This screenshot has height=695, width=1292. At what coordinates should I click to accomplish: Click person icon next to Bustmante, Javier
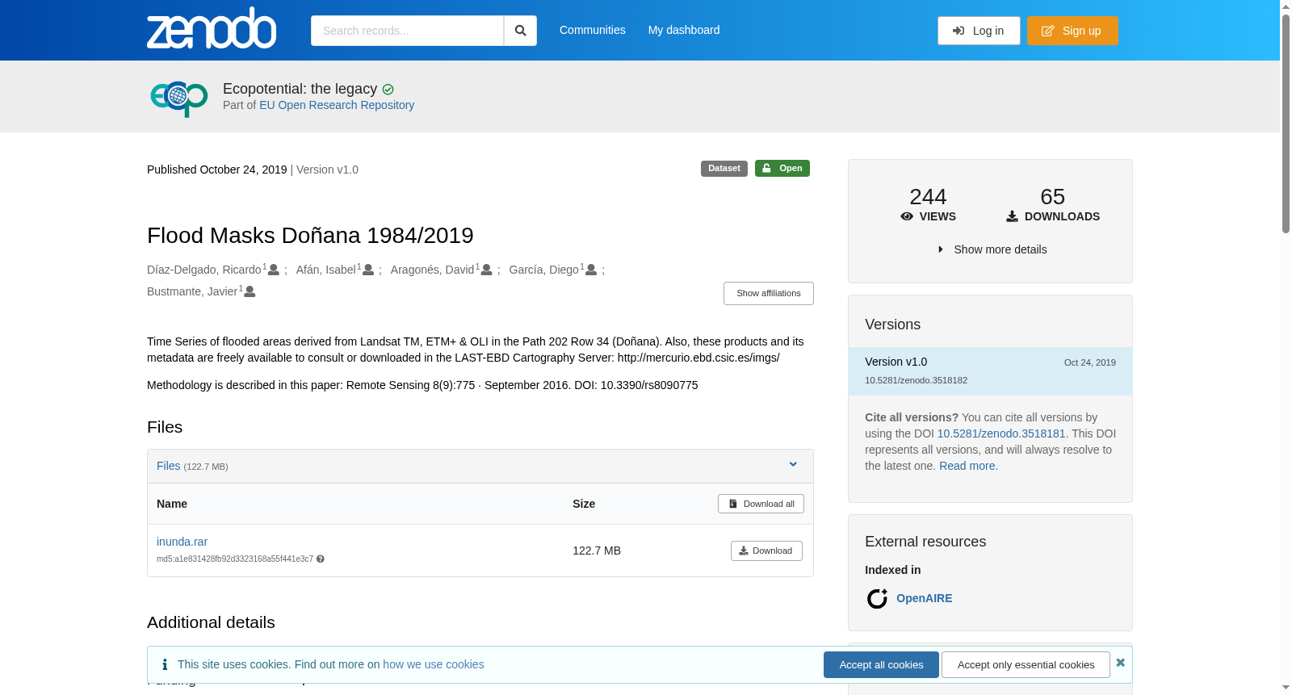pyautogui.click(x=250, y=291)
